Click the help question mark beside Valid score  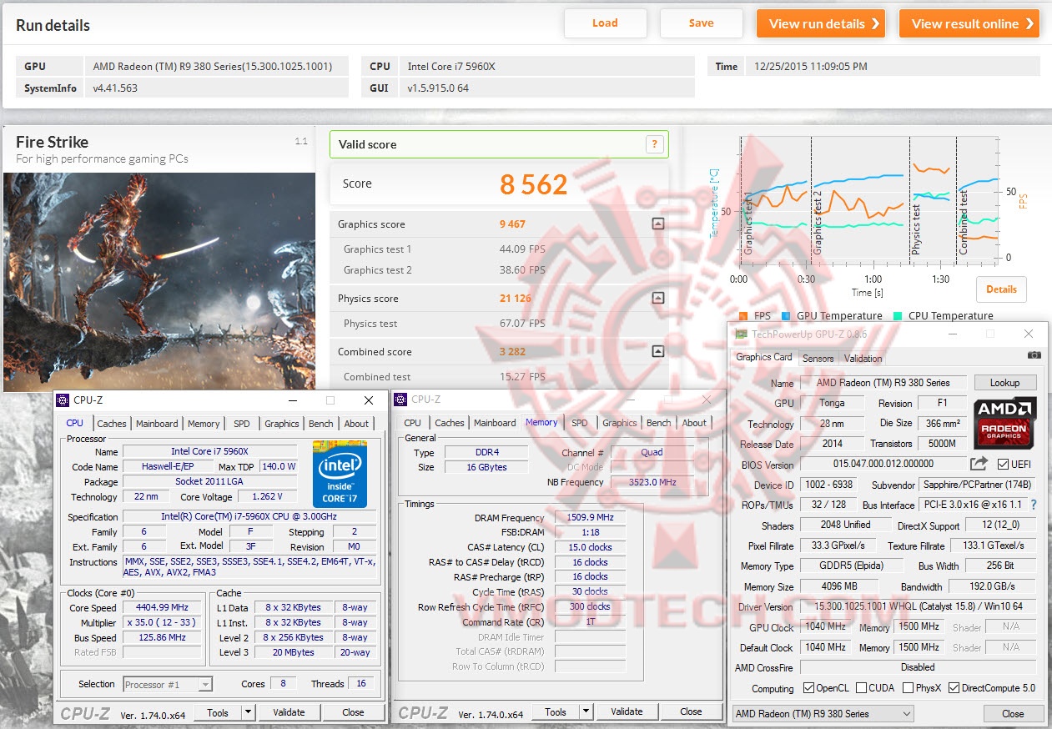click(x=656, y=143)
